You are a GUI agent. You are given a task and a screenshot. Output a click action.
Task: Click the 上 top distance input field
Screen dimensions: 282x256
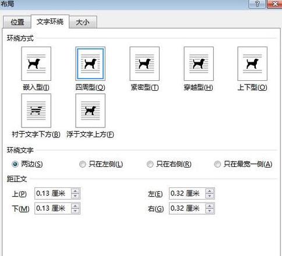tap(53, 193)
